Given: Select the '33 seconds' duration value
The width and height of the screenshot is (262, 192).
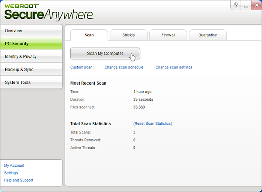Looking at the screenshot, I should coord(143,99).
